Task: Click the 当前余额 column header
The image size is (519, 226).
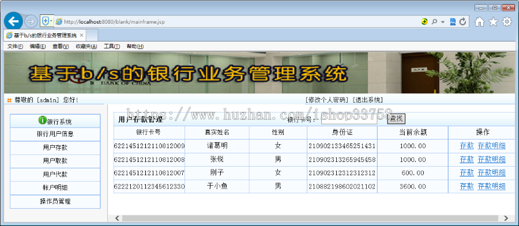Action: pos(413,133)
